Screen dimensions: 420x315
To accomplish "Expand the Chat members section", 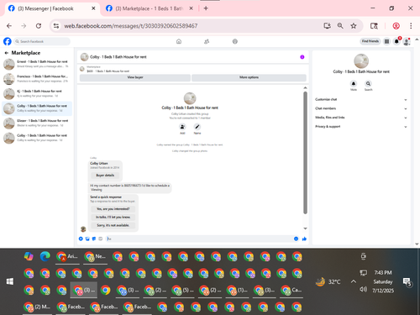I will click(360, 108).
